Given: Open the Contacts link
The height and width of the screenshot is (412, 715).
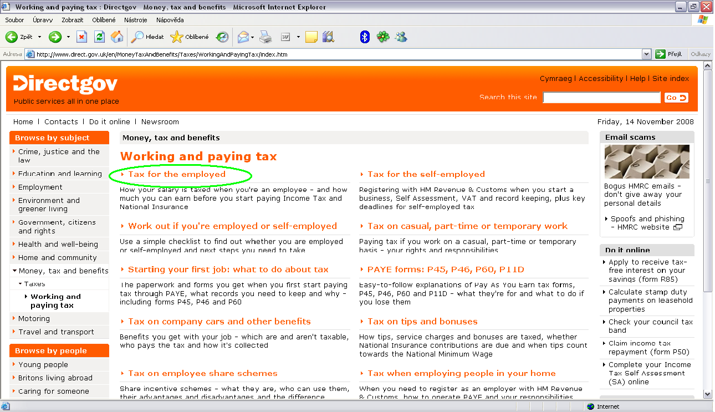Looking at the screenshot, I should 61,122.
